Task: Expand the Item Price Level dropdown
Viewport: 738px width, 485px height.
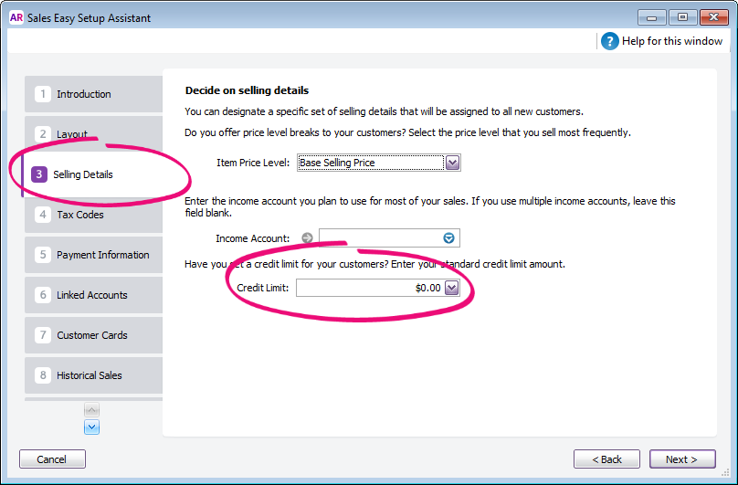Action: (x=452, y=163)
